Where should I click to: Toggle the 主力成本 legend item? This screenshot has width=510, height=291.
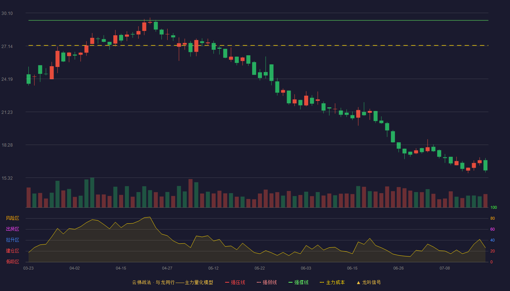click(332, 282)
